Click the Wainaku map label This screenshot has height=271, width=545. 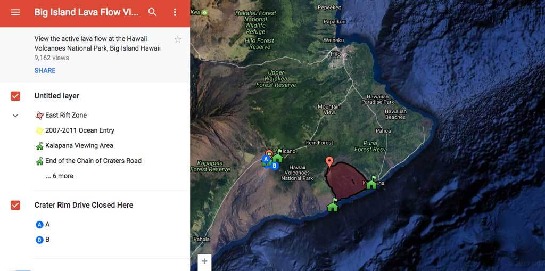coord(333,40)
